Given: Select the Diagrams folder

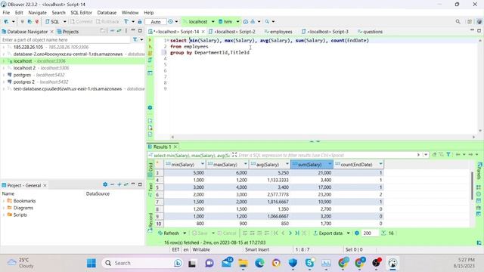Looking at the screenshot, I should point(23,208).
